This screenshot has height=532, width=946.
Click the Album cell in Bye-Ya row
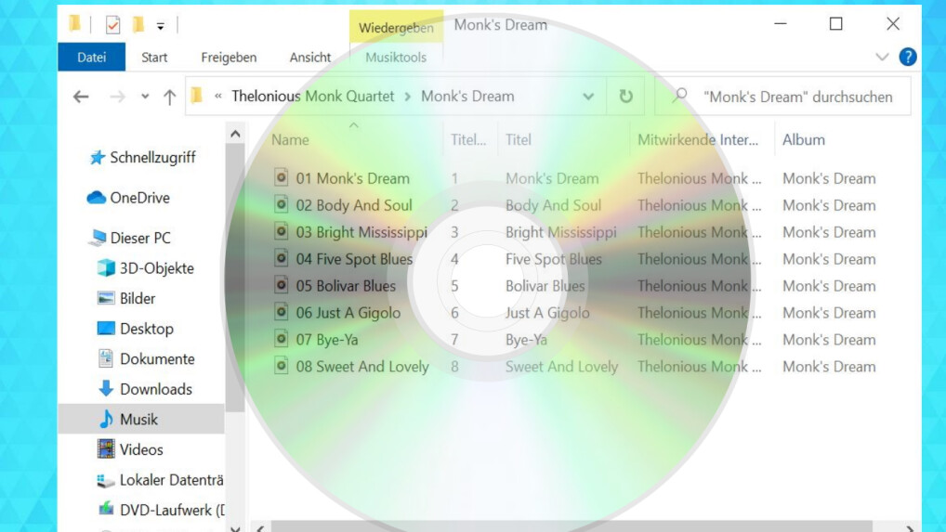(x=829, y=340)
